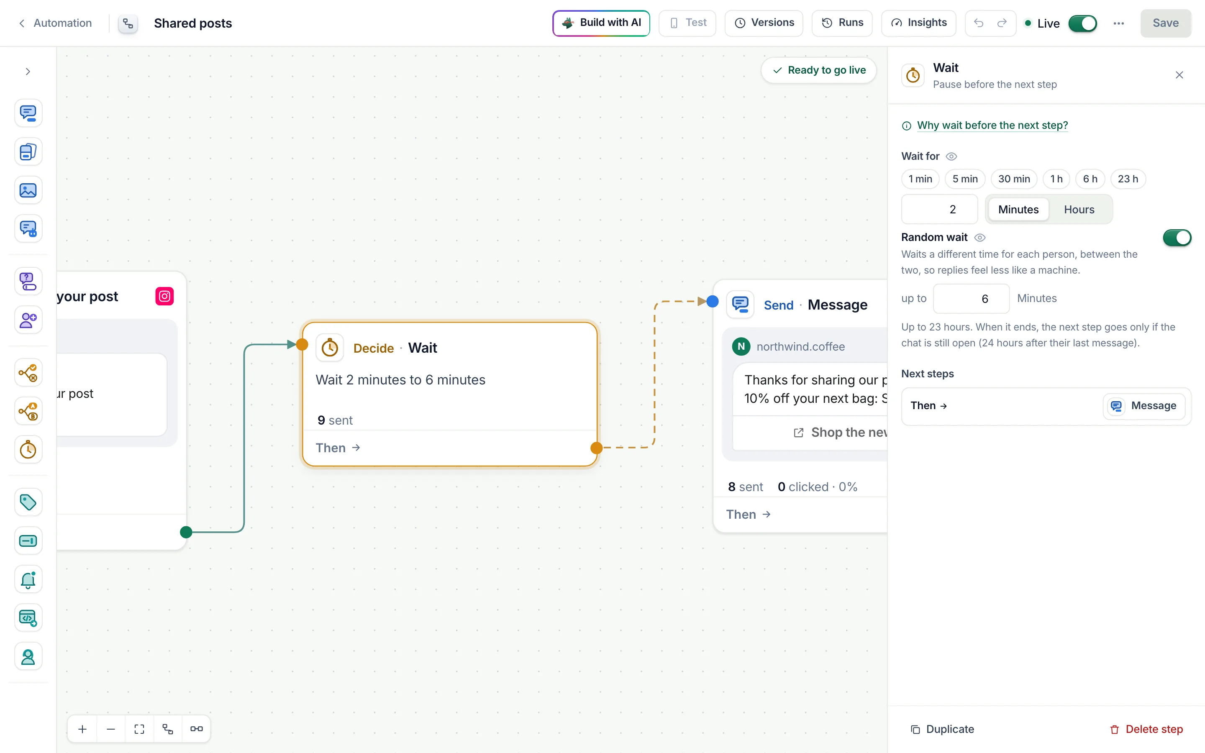Open Why wait before the next step link
This screenshot has width=1205, height=753.
(x=992, y=125)
